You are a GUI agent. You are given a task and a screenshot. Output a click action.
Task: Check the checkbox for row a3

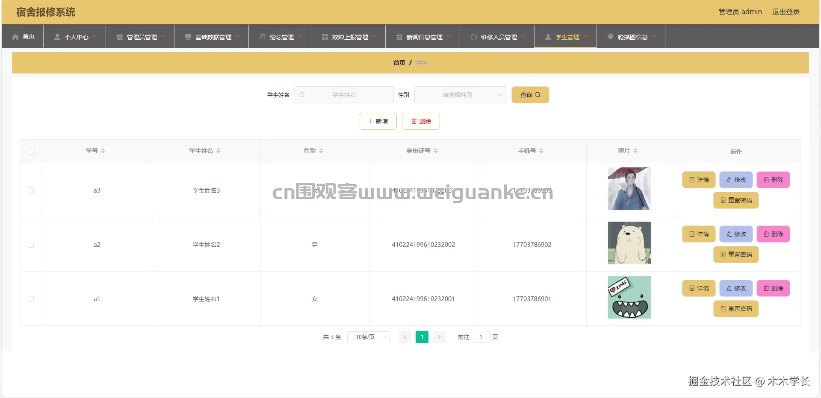[31, 190]
